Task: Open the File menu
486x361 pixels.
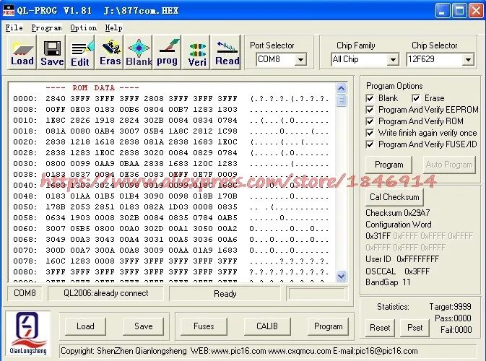Action: [x=14, y=28]
